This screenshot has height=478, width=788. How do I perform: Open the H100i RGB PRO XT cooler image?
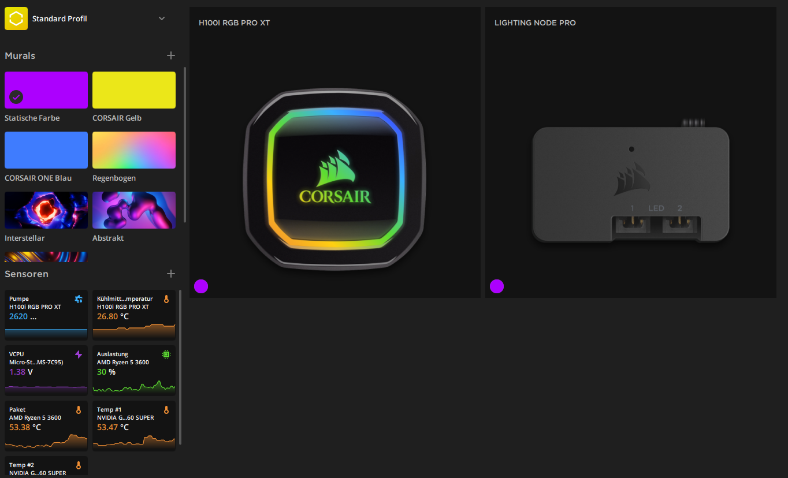click(x=335, y=178)
